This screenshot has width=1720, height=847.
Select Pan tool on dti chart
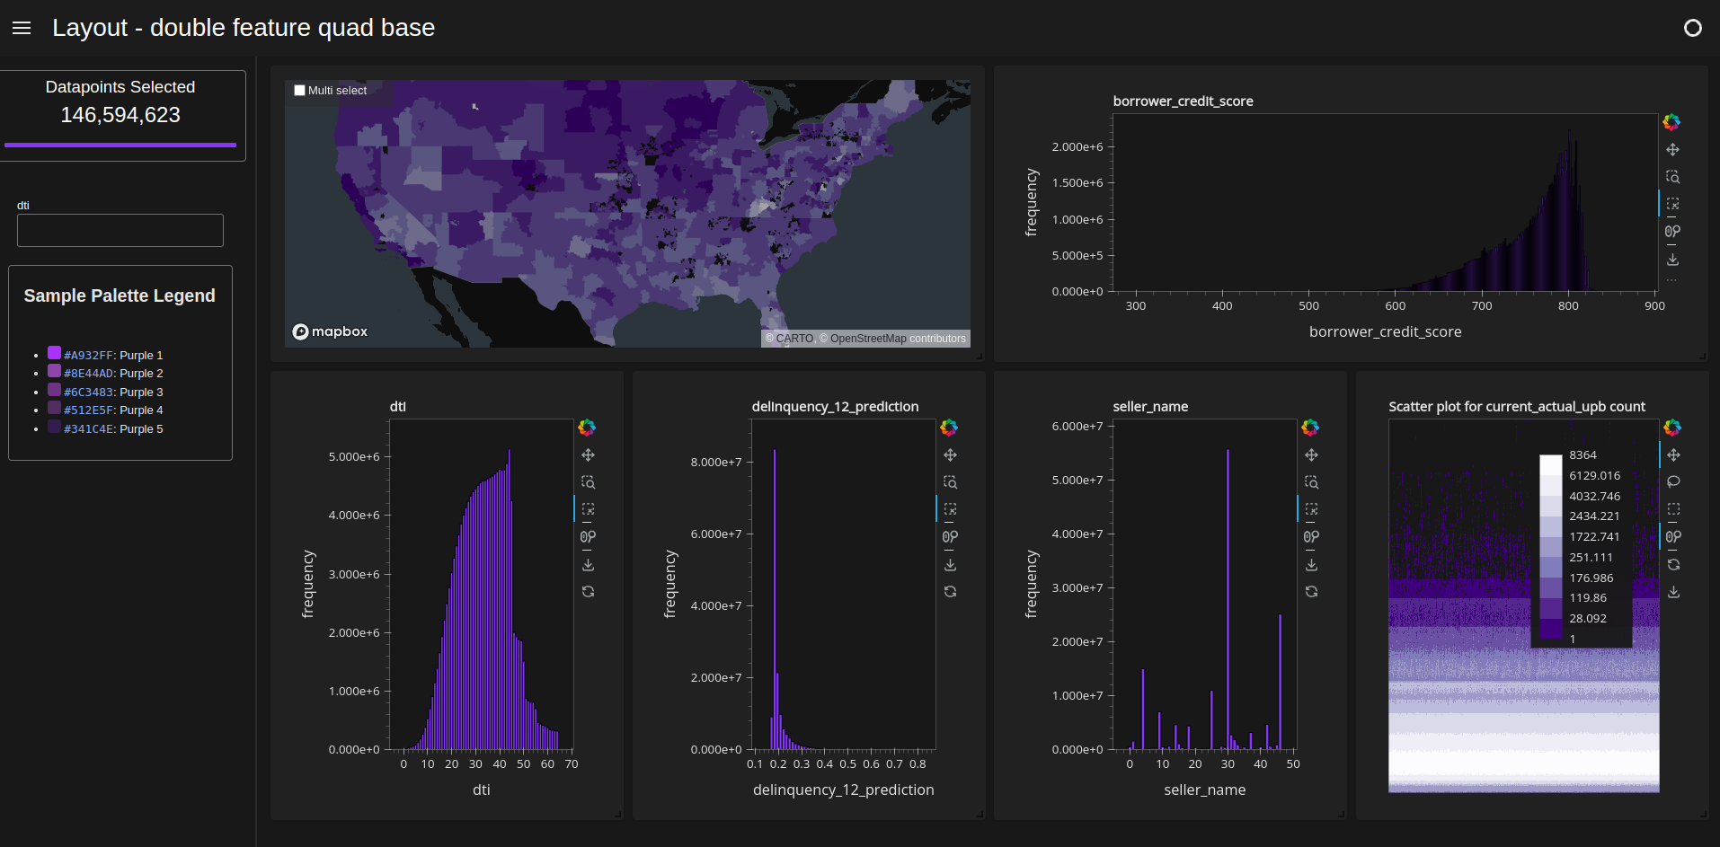pyautogui.click(x=588, y=454)
